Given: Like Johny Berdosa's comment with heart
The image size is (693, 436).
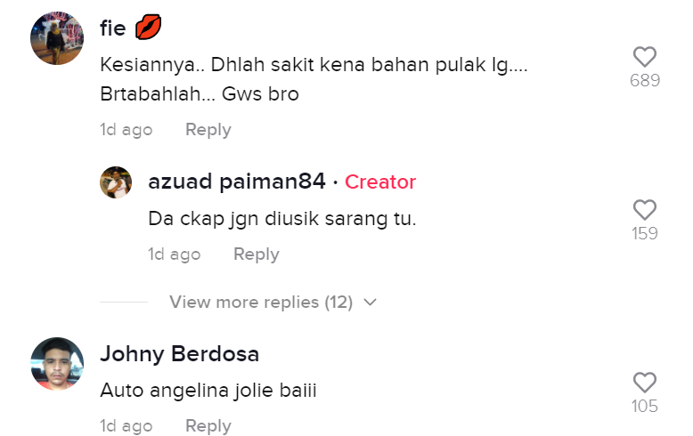Looking at the screenshot, I should [645, 382].
